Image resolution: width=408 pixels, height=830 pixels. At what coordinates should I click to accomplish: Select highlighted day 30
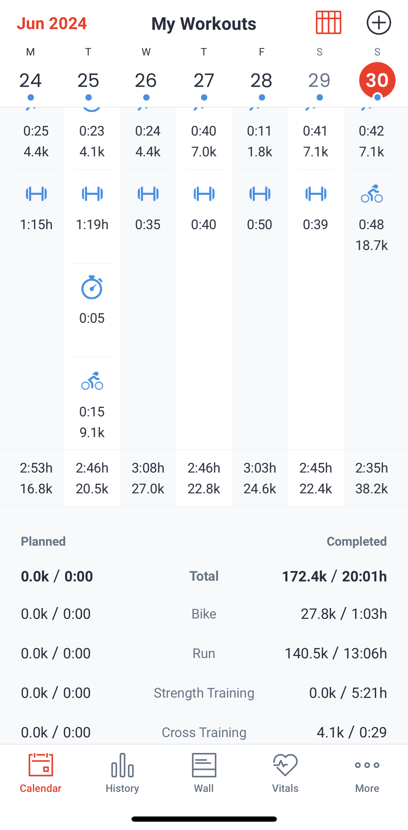click(x=377, y=80)
